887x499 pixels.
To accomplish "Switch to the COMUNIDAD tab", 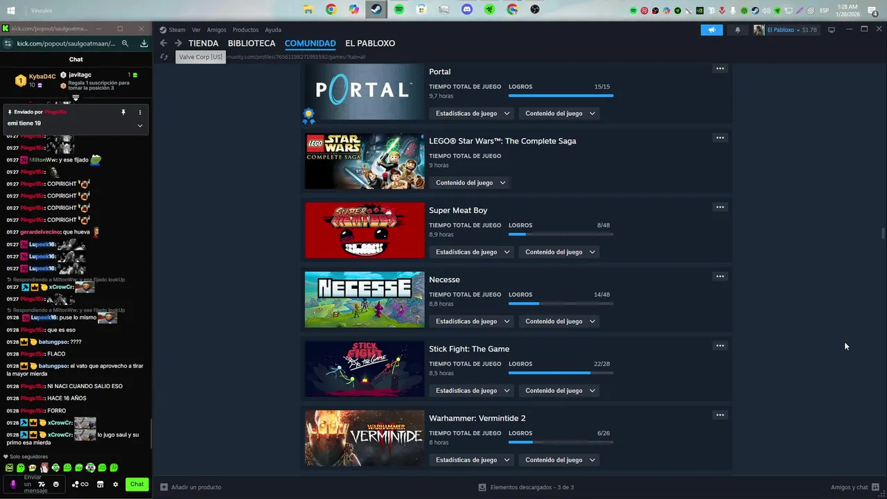I will (x=310, y=43).
